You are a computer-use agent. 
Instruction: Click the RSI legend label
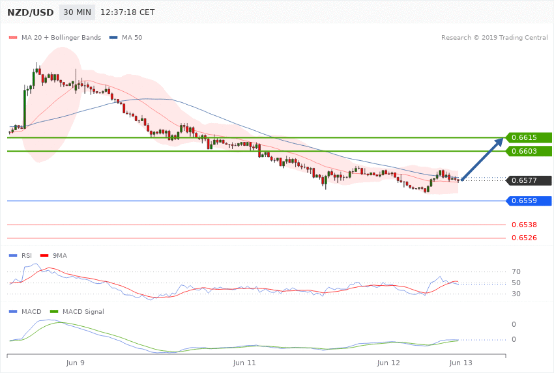[27, 255]
